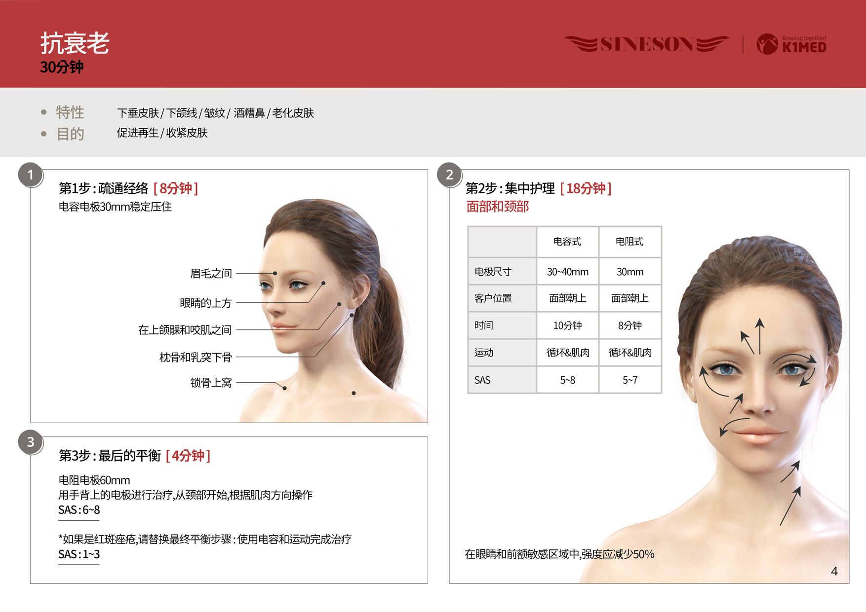Click the 眉毛之间 point label

point(211,274)
